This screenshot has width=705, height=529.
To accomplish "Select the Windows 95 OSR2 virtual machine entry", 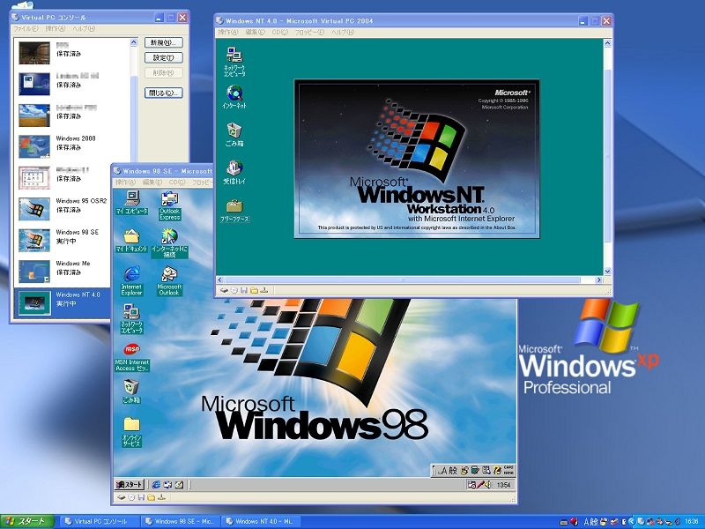I will pyautogui.click(x=63, y=208).
